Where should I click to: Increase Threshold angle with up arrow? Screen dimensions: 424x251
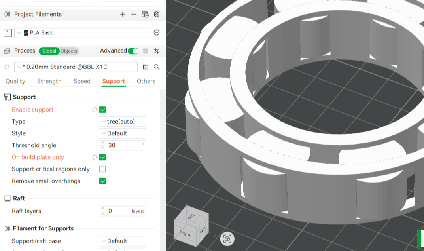(103, 143)
